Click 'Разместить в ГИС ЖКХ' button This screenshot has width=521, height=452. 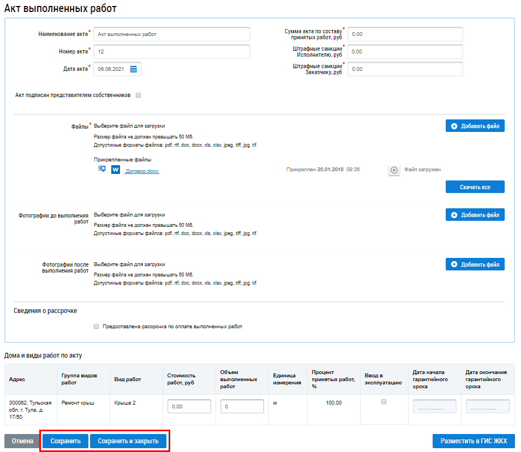(x=473, y=441)
